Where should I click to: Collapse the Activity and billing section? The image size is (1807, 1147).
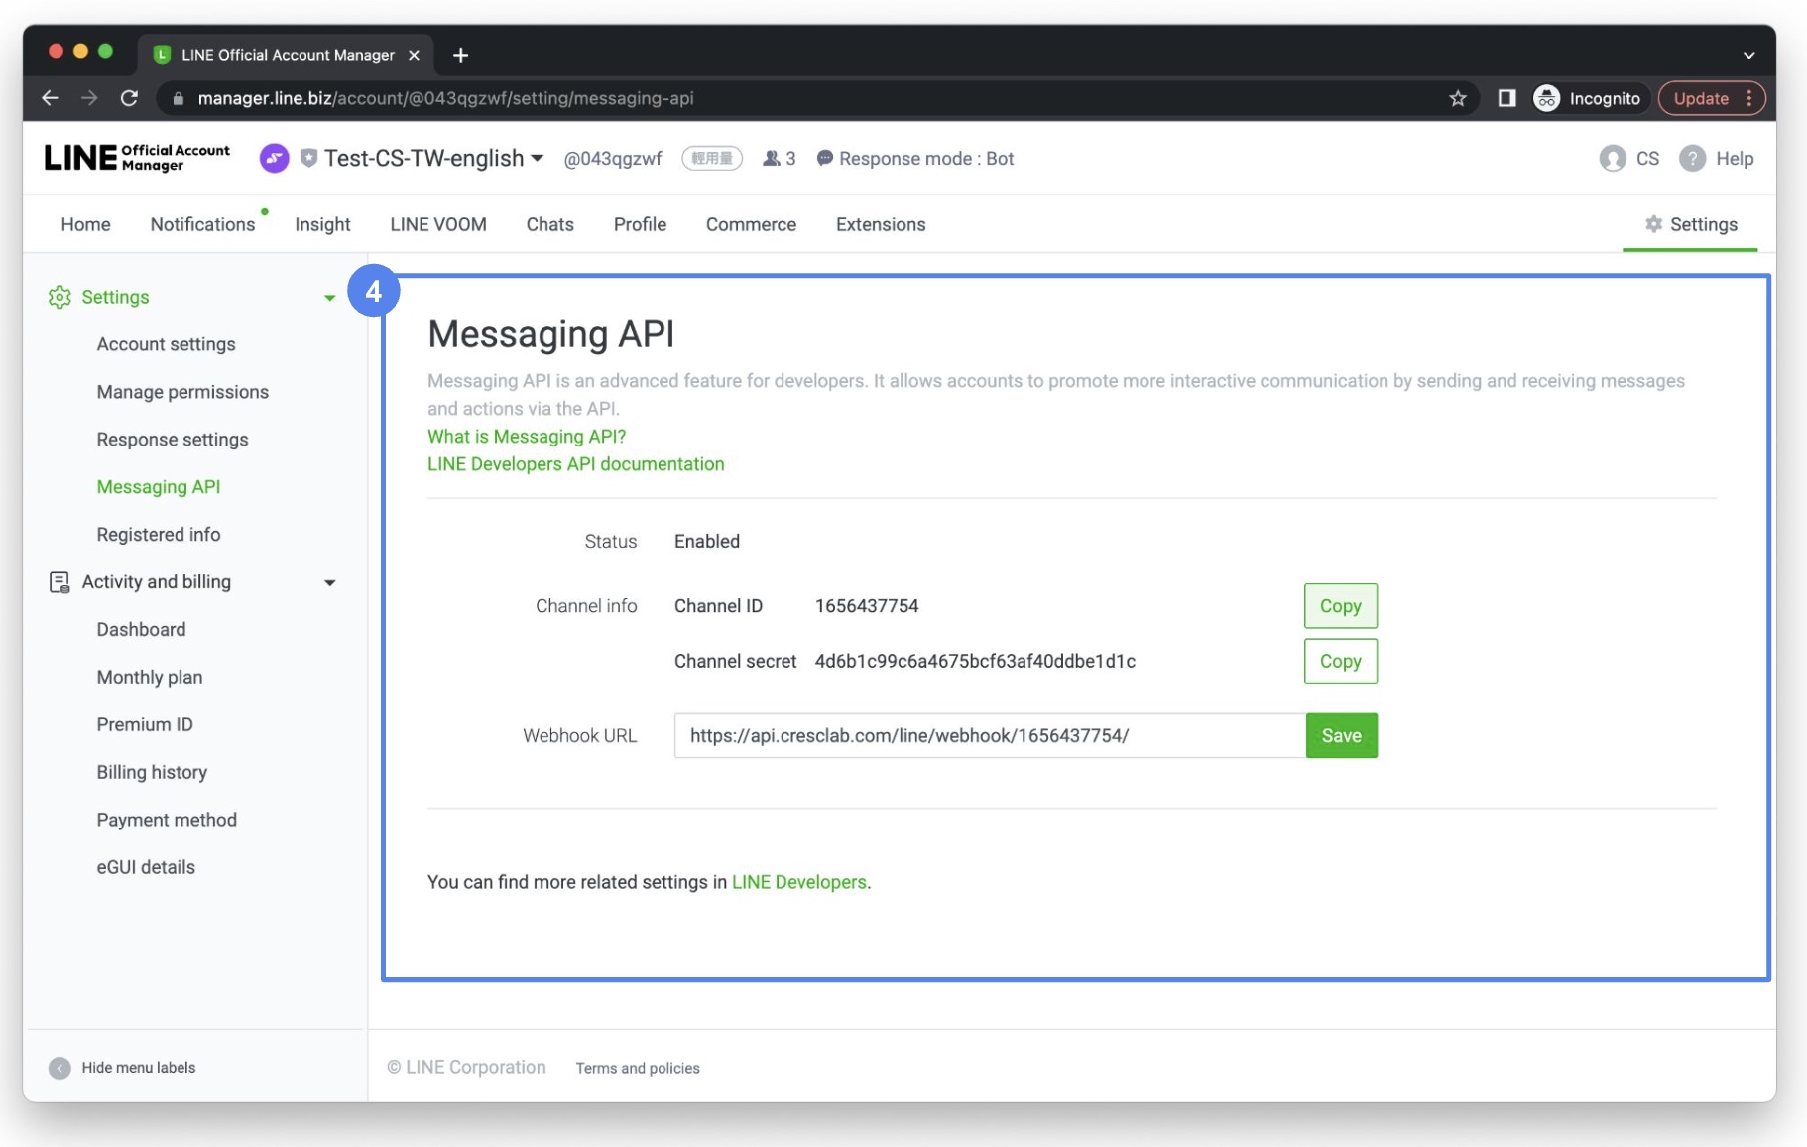click(x=330, y=582)
